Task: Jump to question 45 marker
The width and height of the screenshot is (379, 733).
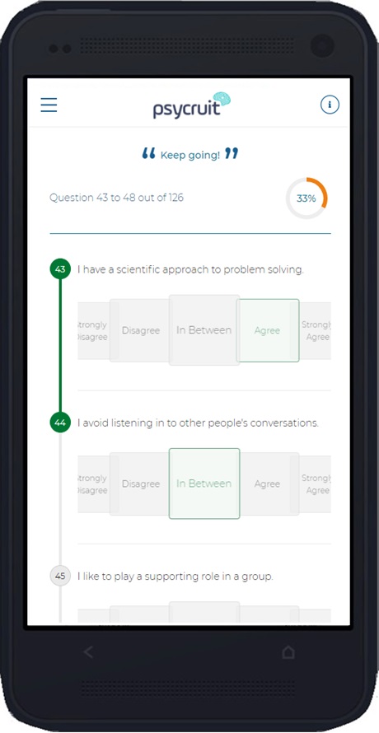Action: (60, 576)
